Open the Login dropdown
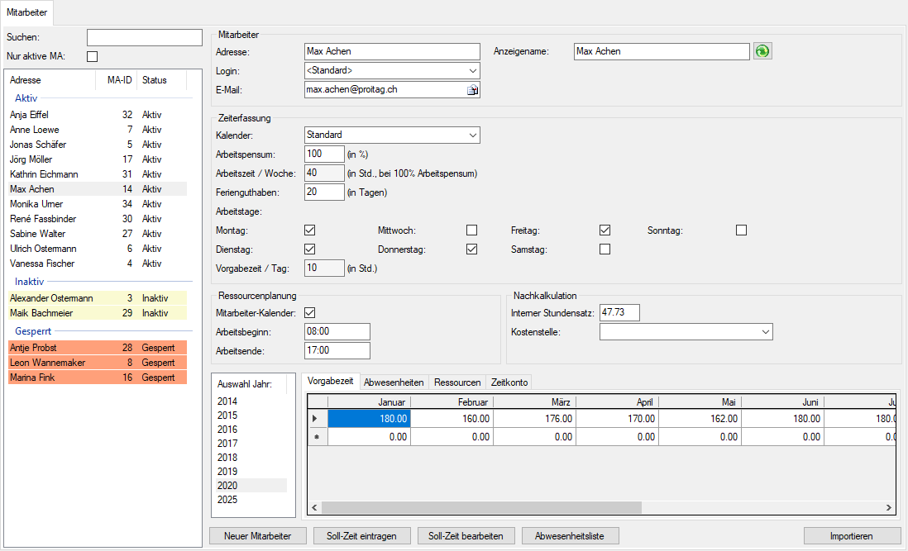Image resolution: width=908 pixels, height=551 pixels. pyautogui.click(x=472, y=71)
